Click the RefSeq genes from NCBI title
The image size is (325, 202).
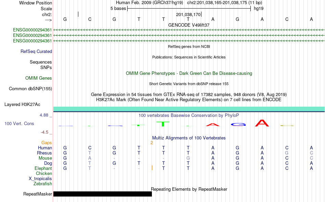tap(189, 46)
